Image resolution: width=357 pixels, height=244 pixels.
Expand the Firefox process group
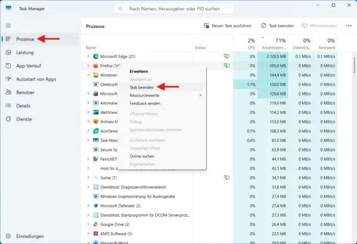point(88,65)
